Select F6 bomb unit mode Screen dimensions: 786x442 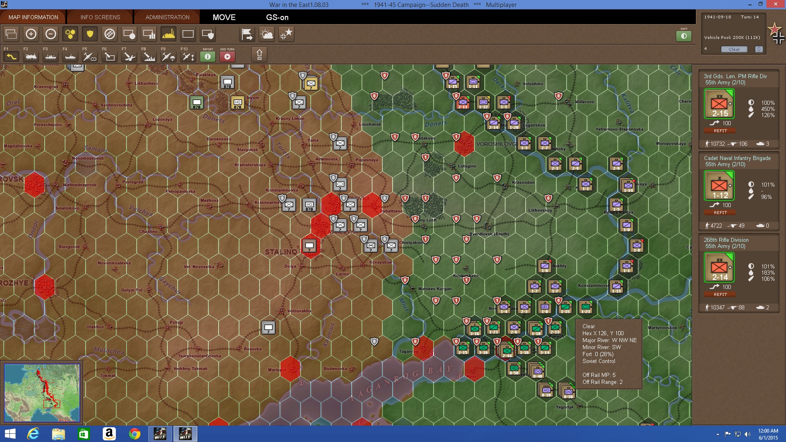click(110, 56)
